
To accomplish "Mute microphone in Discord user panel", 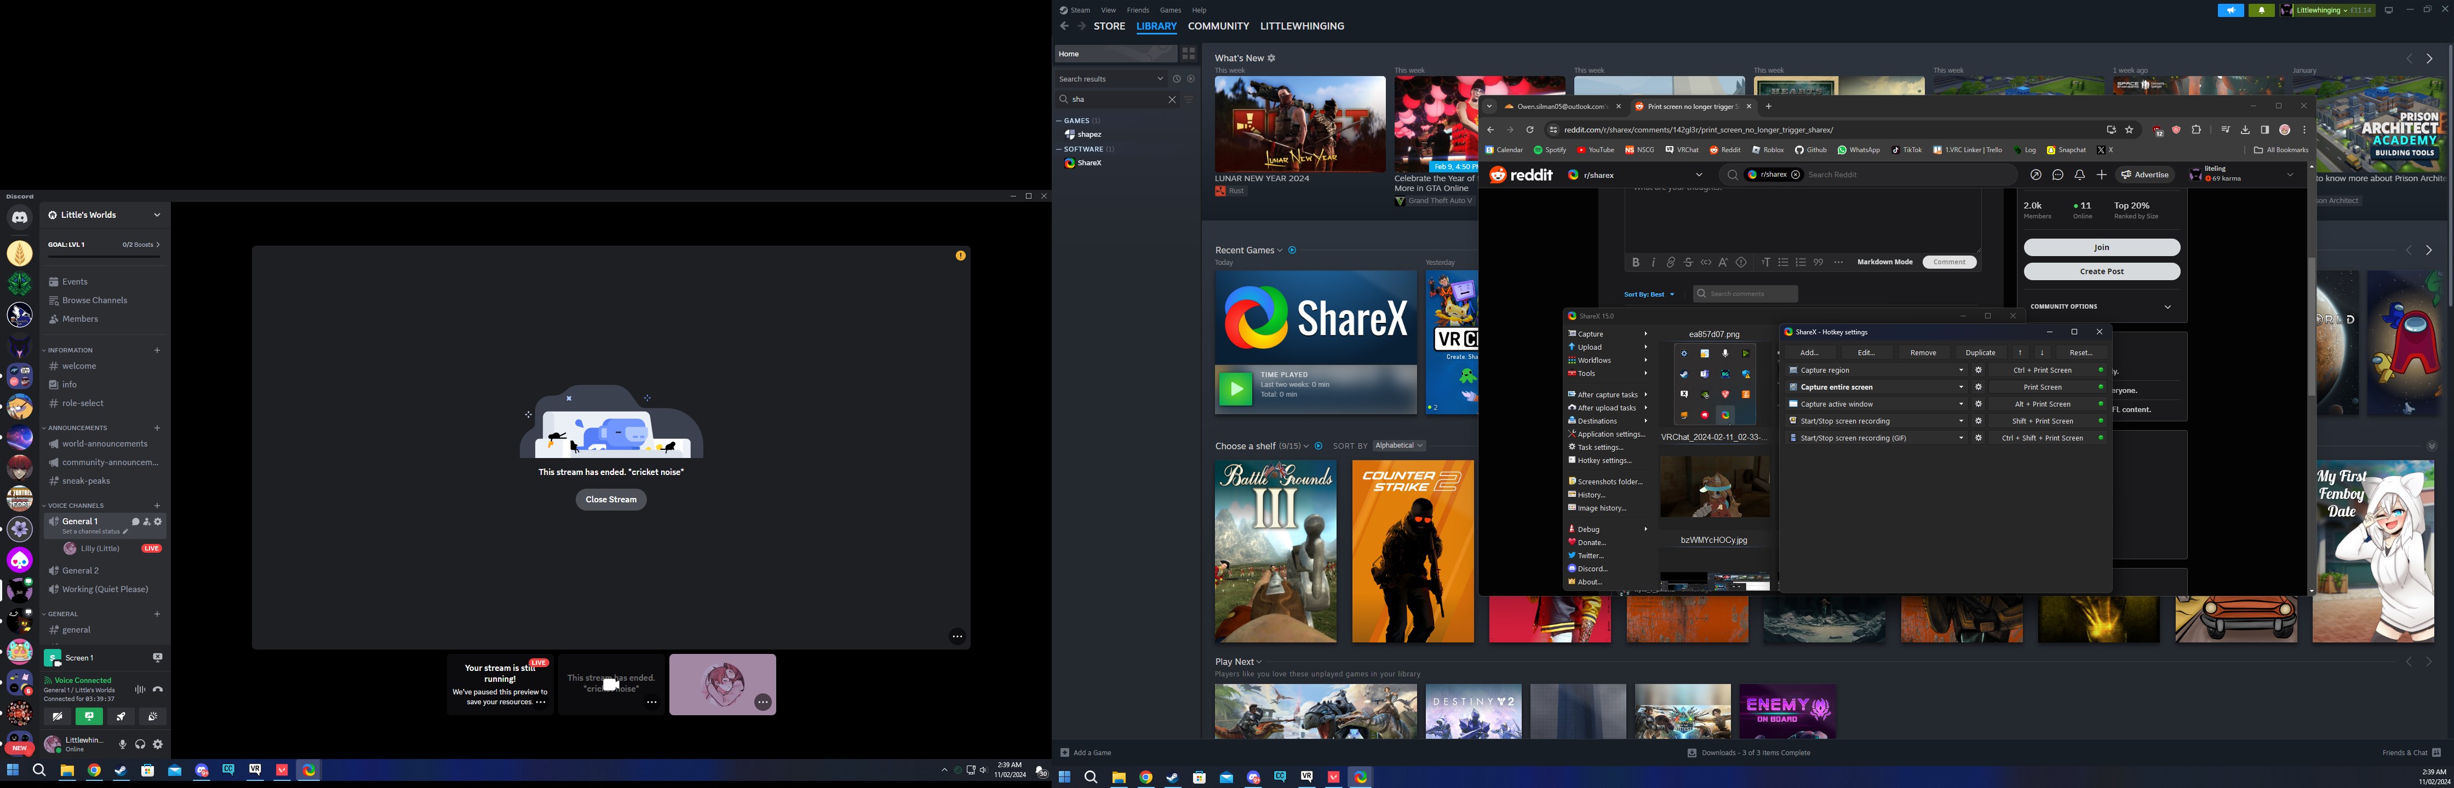I will (122, 744).
